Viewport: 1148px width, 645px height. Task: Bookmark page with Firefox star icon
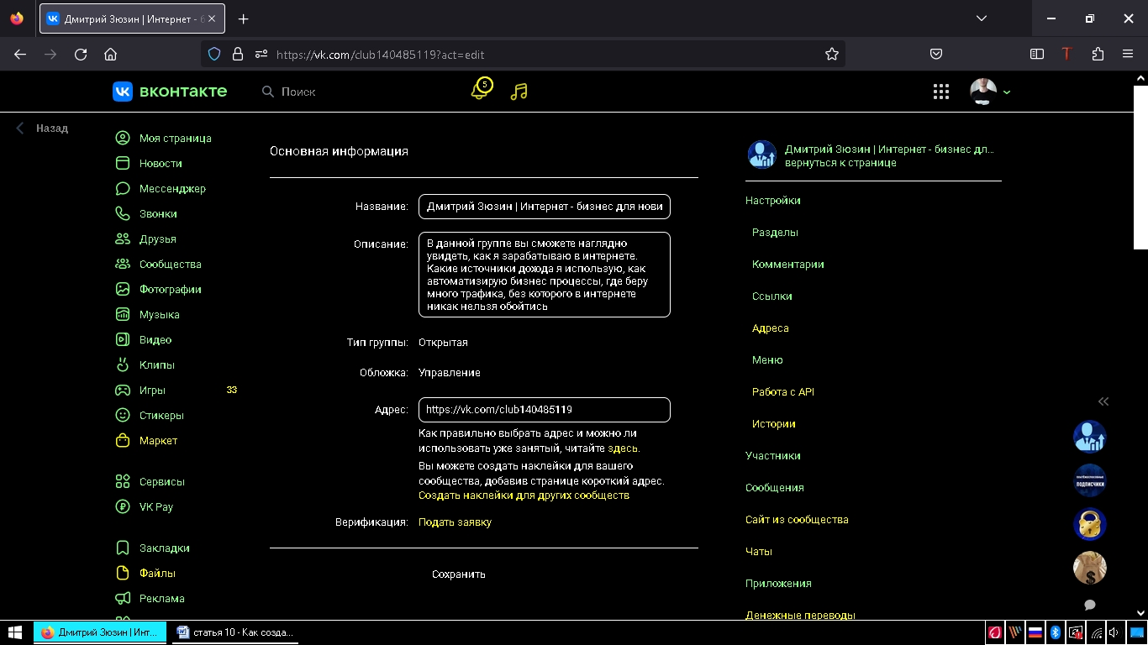coord(832,54)
